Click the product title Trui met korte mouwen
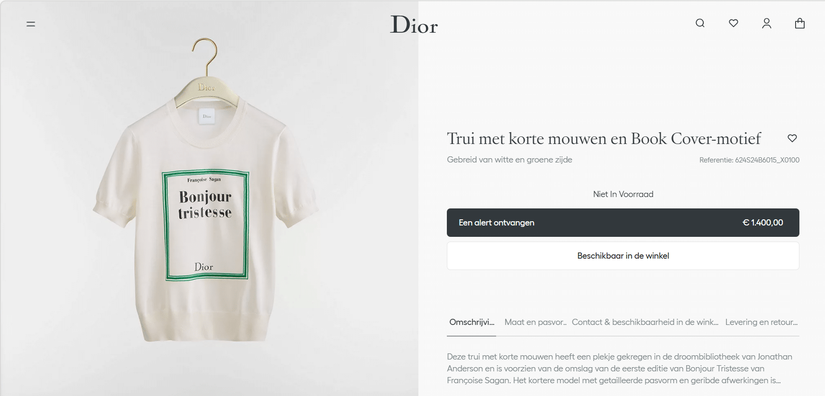 point(604,138)
